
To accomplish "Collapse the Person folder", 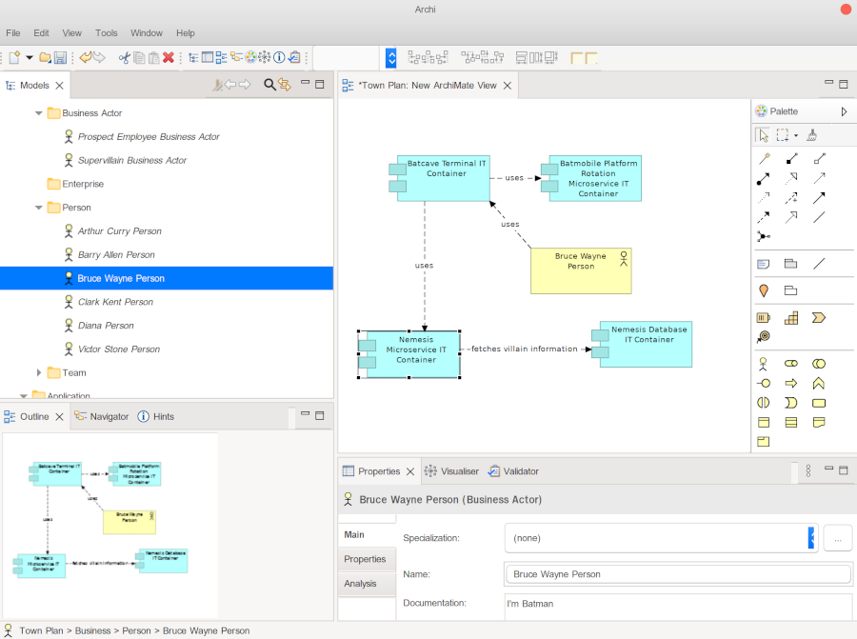I will coord(39,208).
